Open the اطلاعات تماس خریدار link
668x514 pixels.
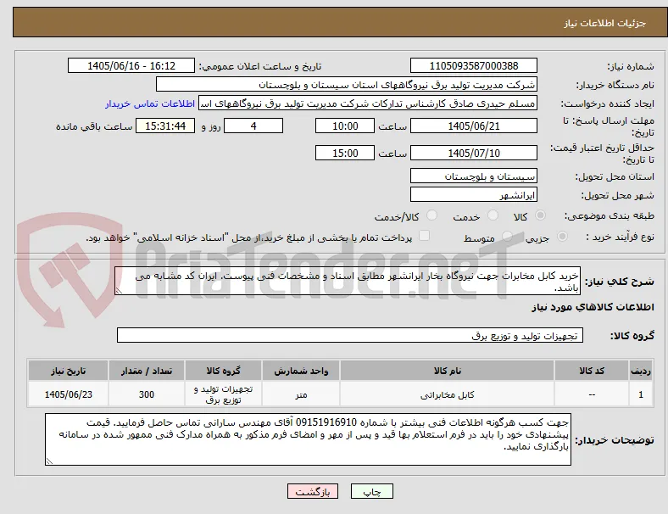[x=150, y=103]
